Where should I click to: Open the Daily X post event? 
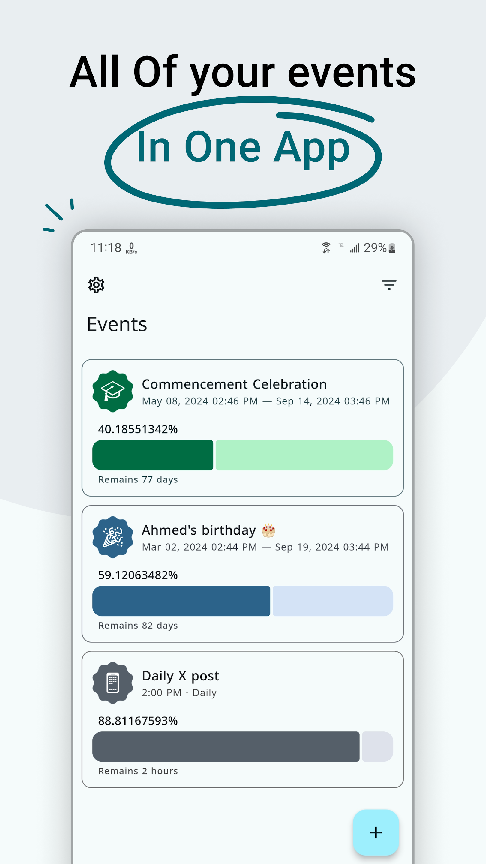coord(180,676)
